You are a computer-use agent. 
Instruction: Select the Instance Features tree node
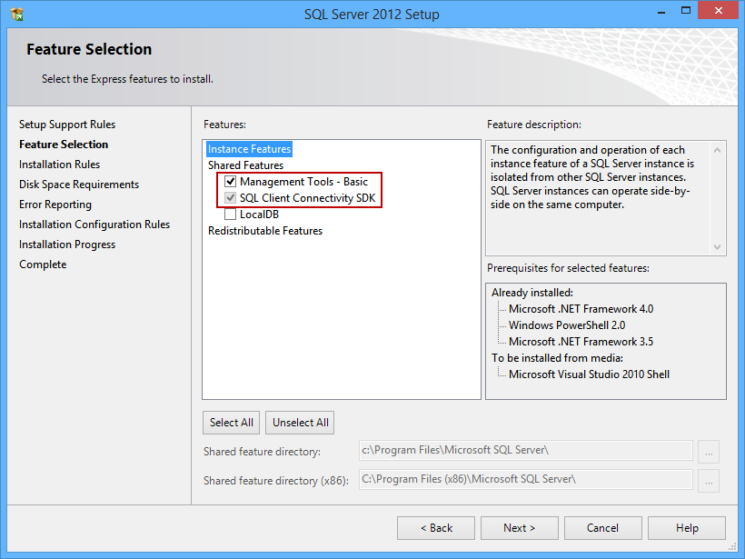point(249,148)
